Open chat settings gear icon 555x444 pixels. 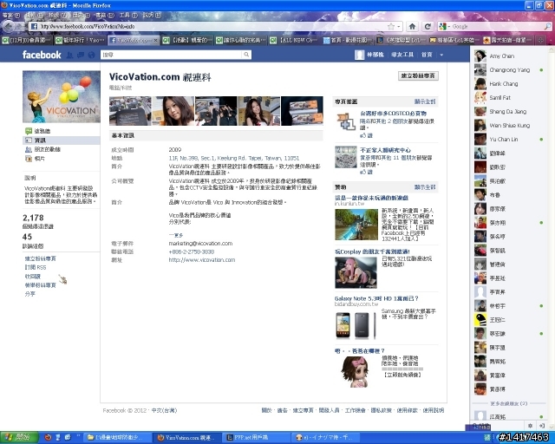coord(530,426)
